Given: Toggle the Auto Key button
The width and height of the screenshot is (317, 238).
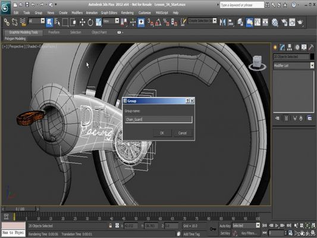Looking at the screenshot, I should [225, 226].
